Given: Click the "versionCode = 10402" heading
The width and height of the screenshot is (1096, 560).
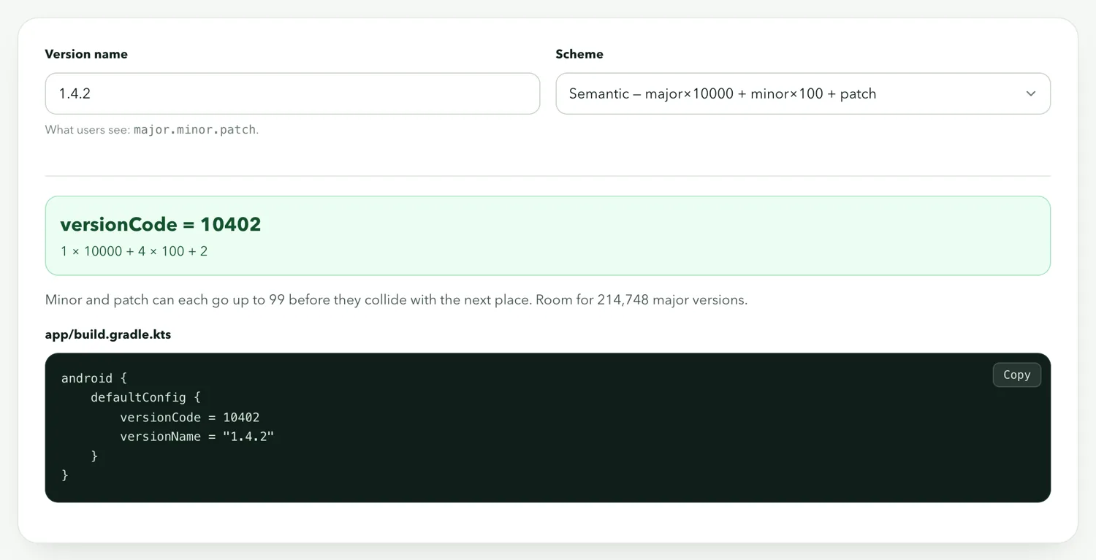Looking at the screenshot, I should coord(161,224).
